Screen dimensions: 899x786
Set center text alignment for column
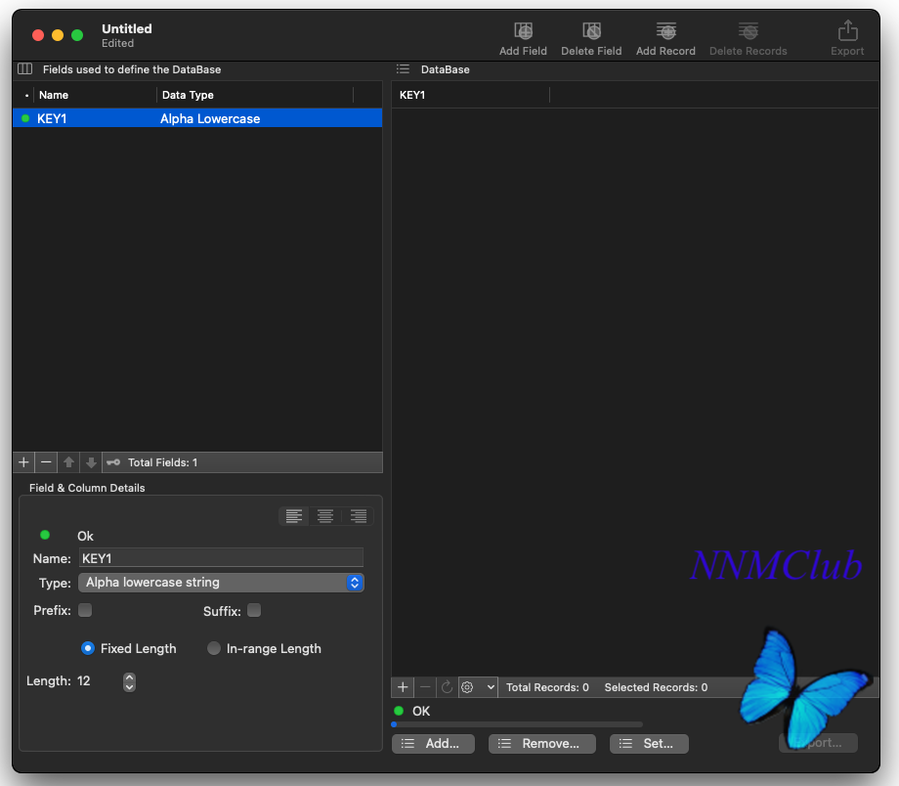point(325,516)
